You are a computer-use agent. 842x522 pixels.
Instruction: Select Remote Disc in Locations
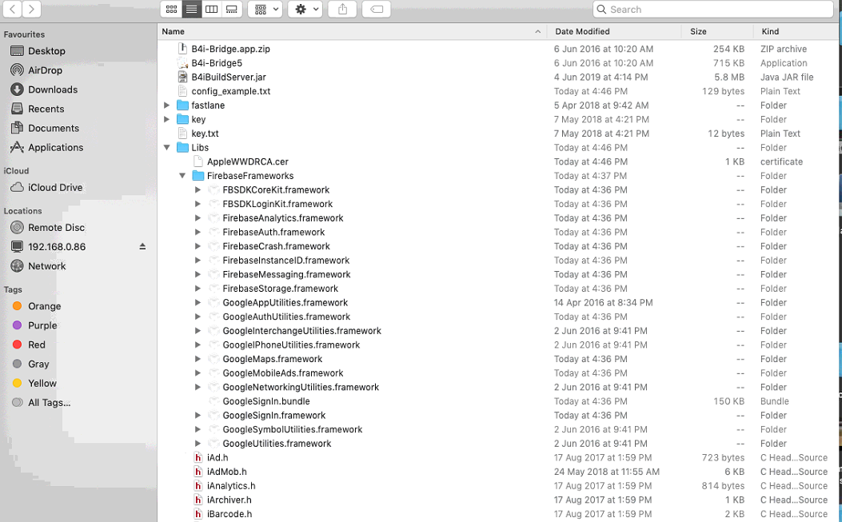click(x=57, y=228)
